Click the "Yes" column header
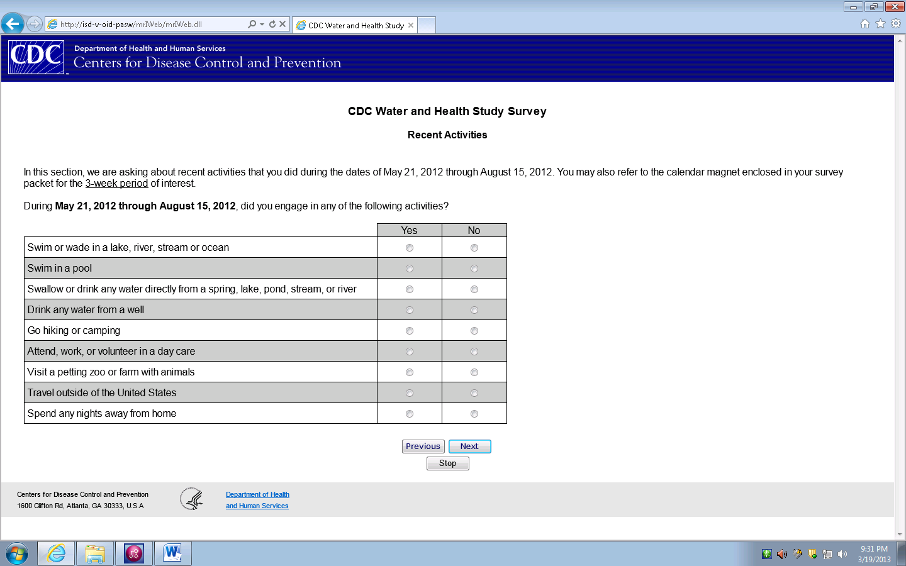 (410, 230)
